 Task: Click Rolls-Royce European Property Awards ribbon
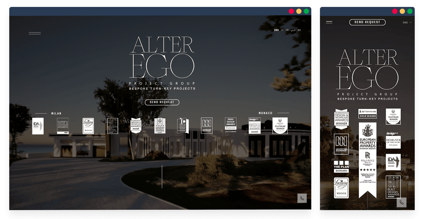(368, 160)
